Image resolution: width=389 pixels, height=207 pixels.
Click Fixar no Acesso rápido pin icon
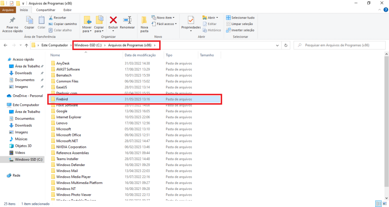[13, 20]
